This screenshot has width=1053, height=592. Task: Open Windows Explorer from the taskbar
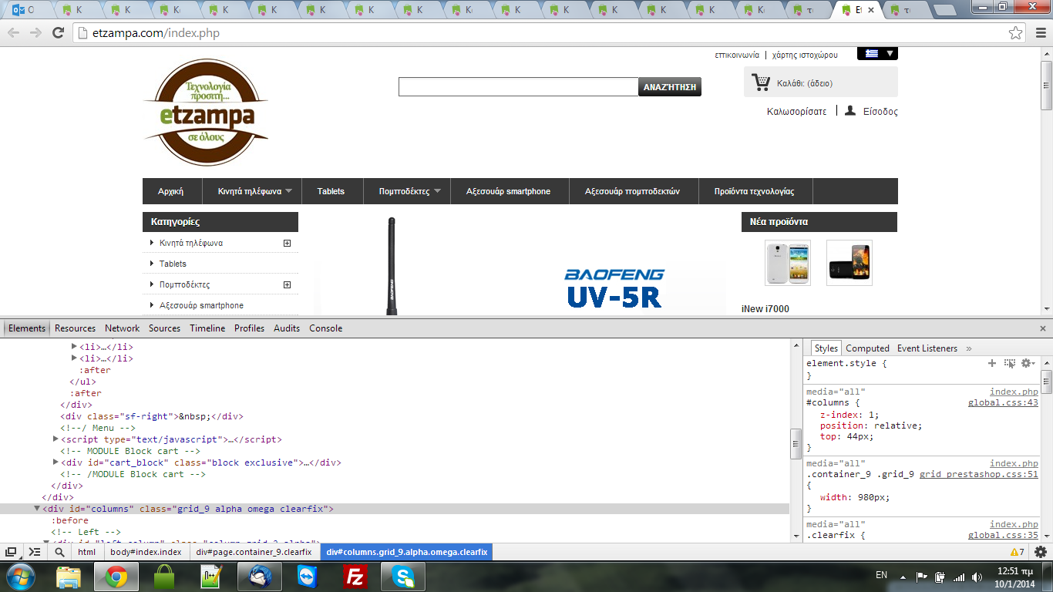click(69, 577)
